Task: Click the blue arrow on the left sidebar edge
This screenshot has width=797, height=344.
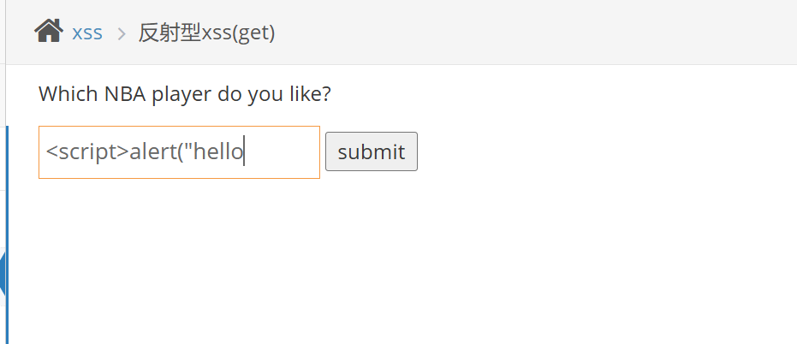Action: (x=3, y=274)
